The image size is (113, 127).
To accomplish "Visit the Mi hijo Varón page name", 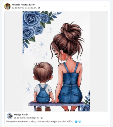I will tap(21, 114).
